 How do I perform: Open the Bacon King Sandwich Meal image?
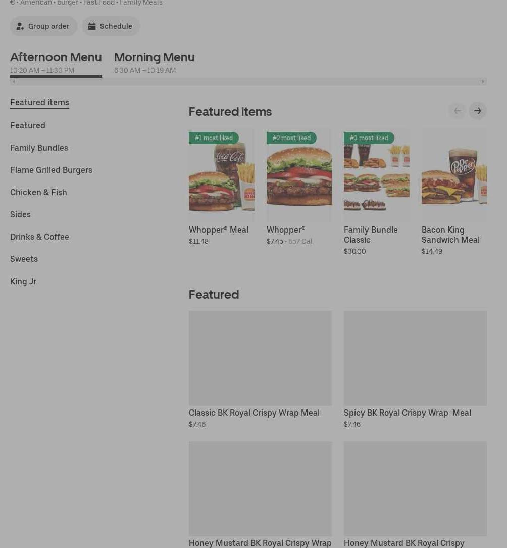click(x=453, y=175)
